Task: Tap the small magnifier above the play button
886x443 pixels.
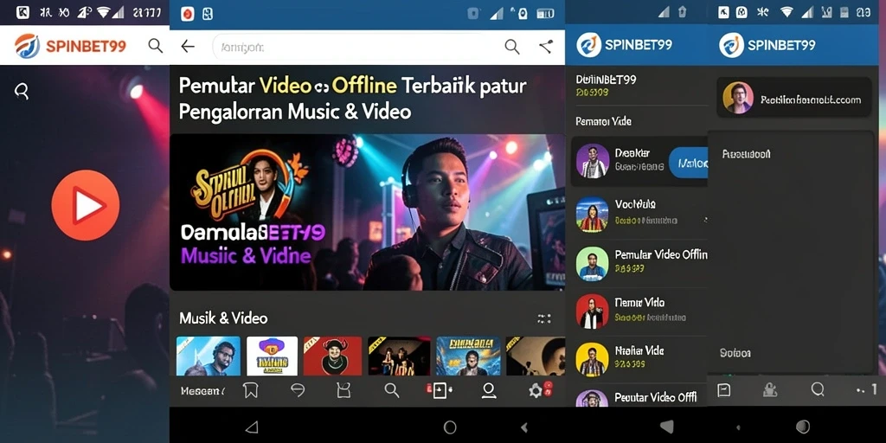Action: click(22, 91)
